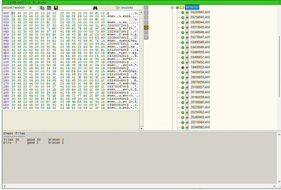Select file 03460050.AVI in the tree

(200, 52)
